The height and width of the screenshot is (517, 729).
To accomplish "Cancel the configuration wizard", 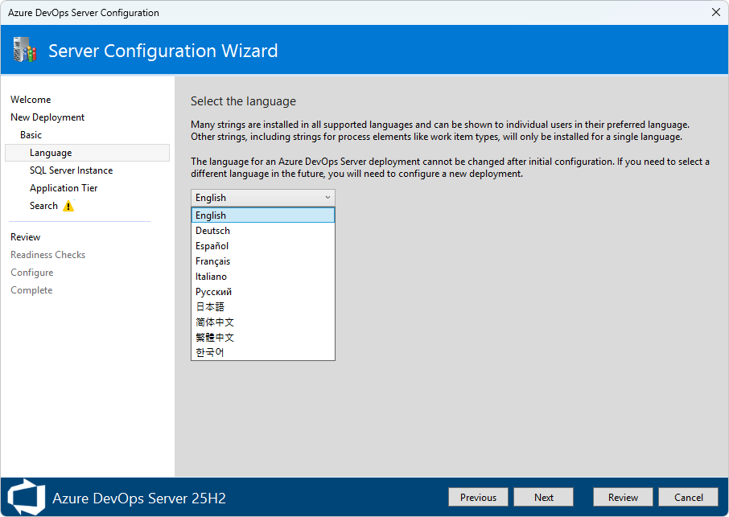I will point(688,497).
